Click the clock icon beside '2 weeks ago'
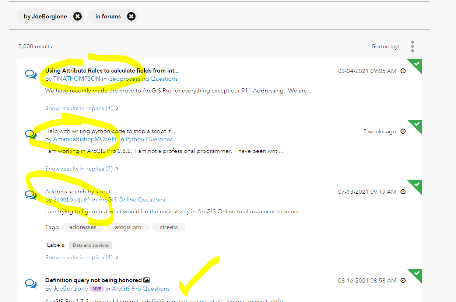456x302 pixels. (x=403, y=131)
